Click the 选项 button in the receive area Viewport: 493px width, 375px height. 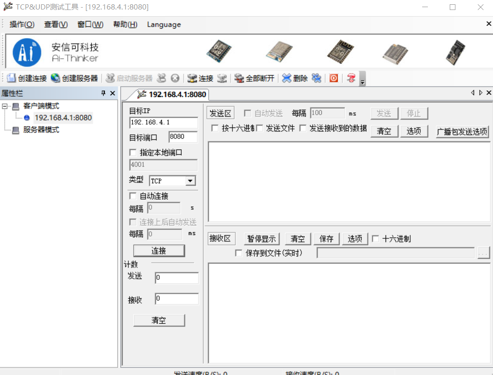tap(355, 239)
